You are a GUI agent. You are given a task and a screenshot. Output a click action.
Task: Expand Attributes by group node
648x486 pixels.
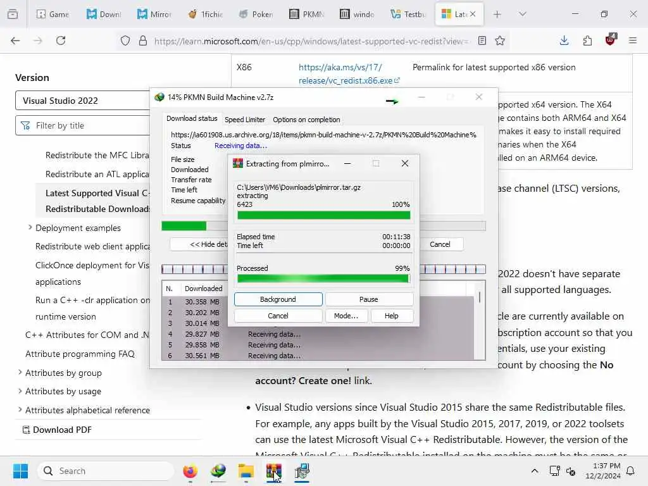point(20,372)
